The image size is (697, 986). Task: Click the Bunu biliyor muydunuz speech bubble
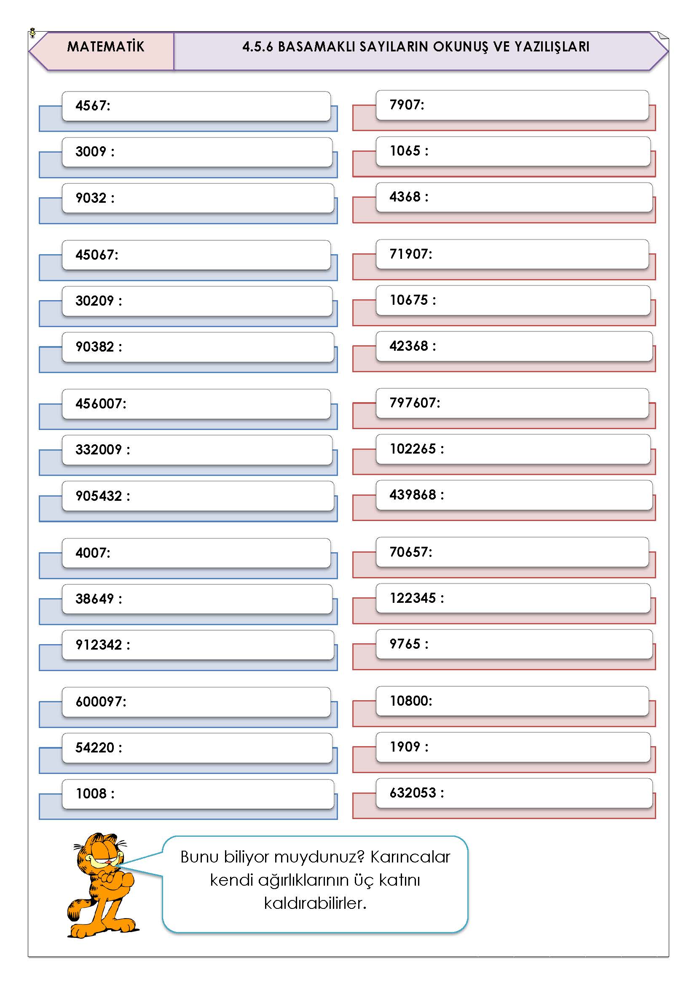pyautogui.click(x=315, y=885)
